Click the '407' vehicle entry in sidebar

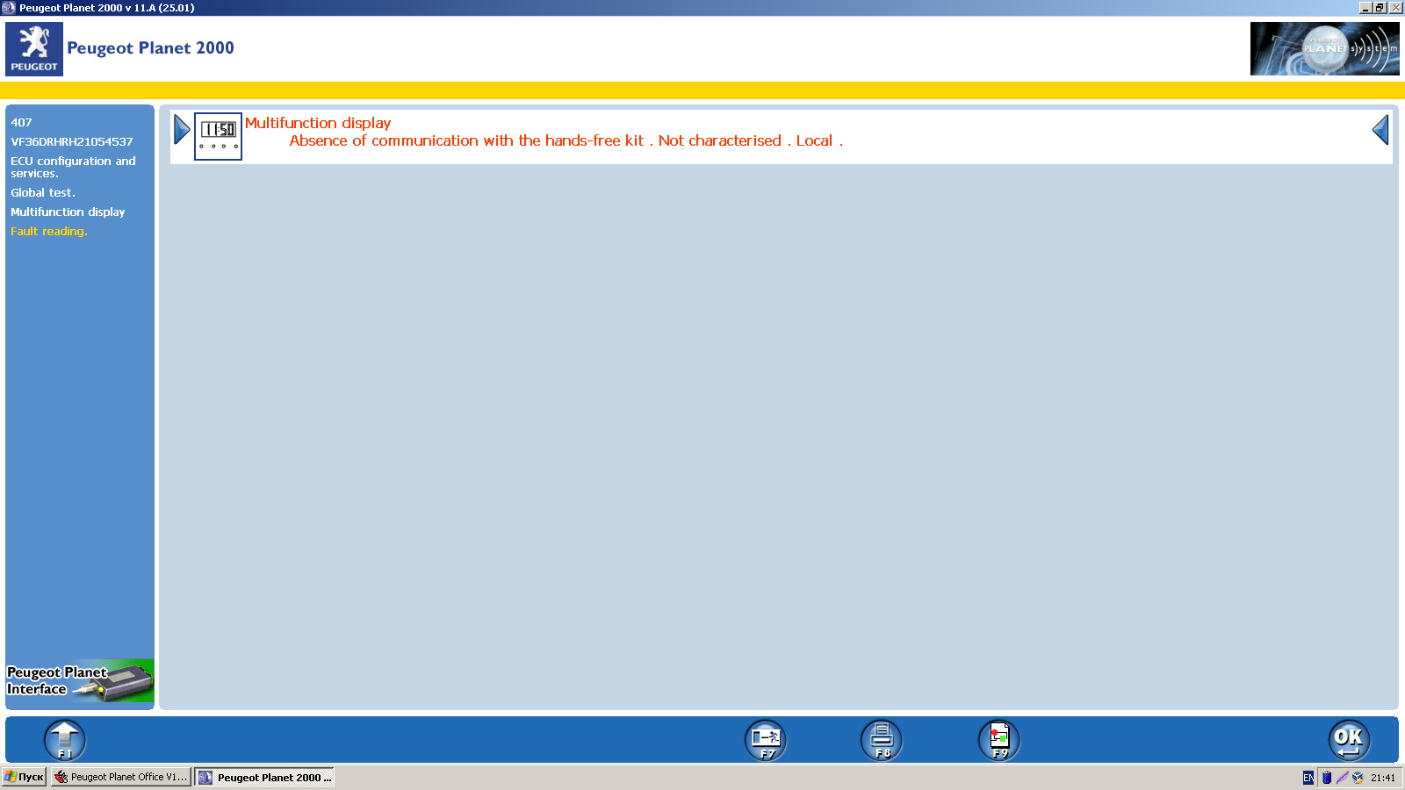(21, 123)
